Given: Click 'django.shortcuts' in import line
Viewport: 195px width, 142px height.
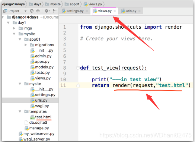Looking at the screenshot, I should coord(118,27).
